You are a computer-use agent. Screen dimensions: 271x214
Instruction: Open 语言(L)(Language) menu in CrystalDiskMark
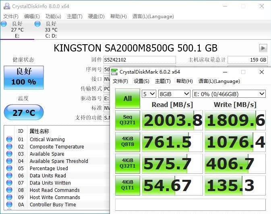[x=219, y=81]
